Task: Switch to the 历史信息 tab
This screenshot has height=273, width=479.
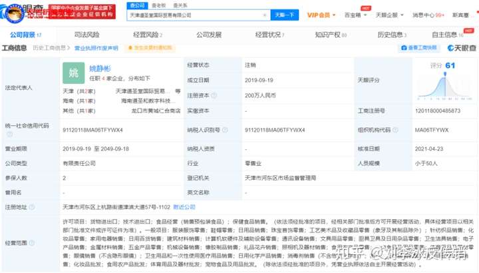Action: click(x=392, y=35)
